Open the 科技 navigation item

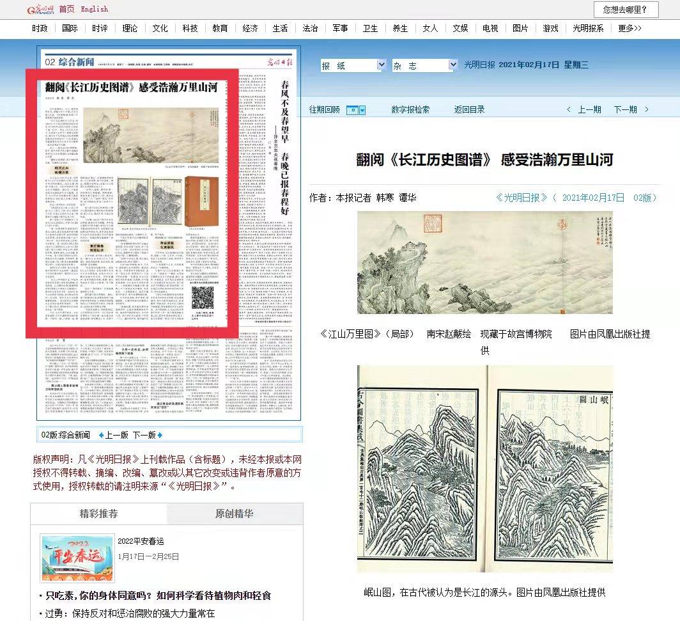coord(190,28)
